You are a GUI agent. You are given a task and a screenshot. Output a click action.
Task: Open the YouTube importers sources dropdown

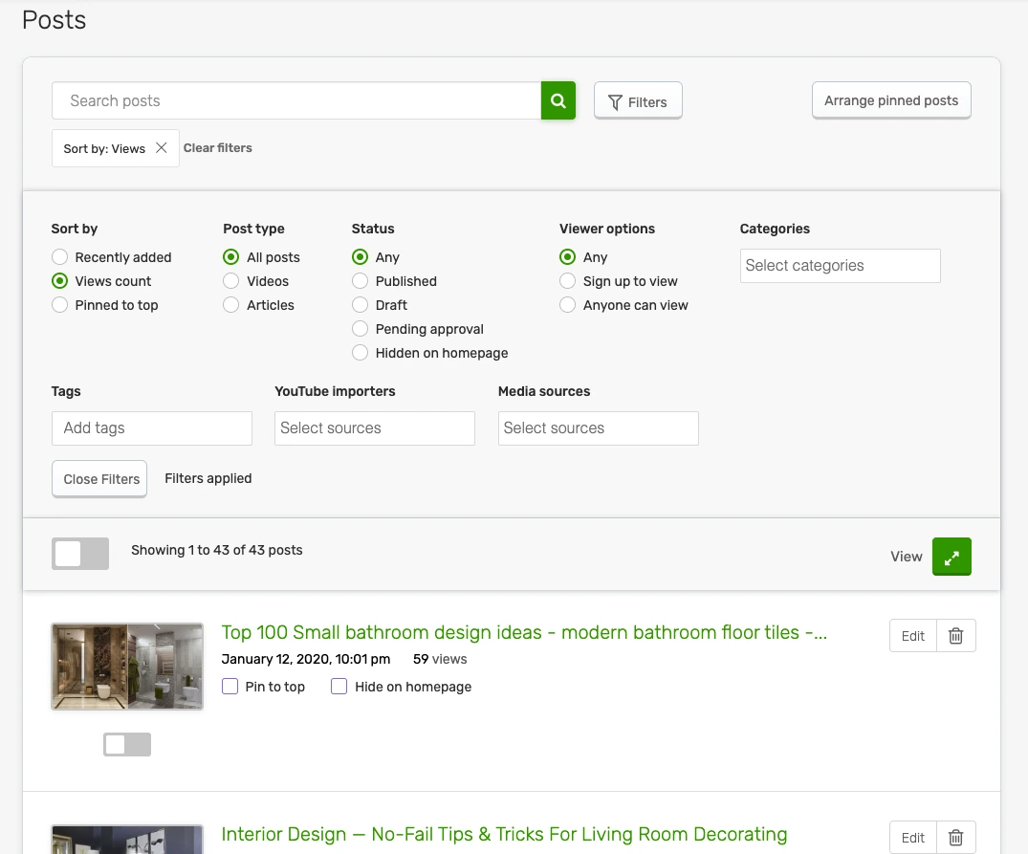pyautogui.click(x=374, y=428)
